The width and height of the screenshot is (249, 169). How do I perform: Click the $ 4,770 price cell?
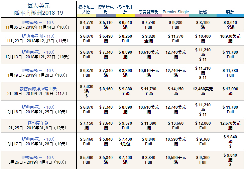point(87,23)
